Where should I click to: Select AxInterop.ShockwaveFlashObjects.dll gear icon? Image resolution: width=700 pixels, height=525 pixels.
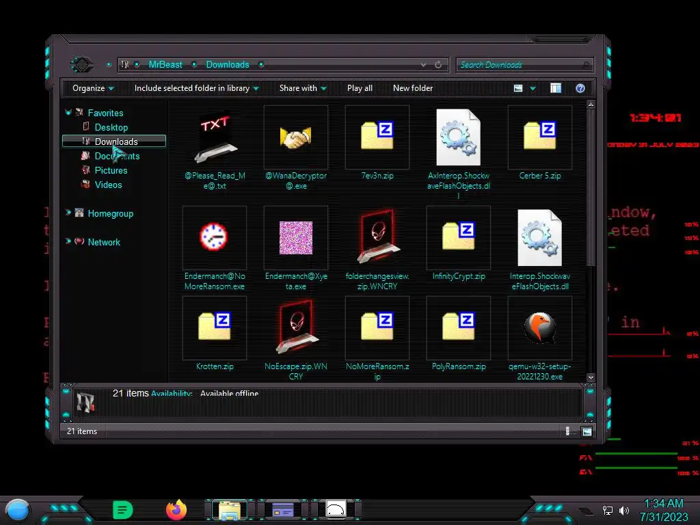459,137
